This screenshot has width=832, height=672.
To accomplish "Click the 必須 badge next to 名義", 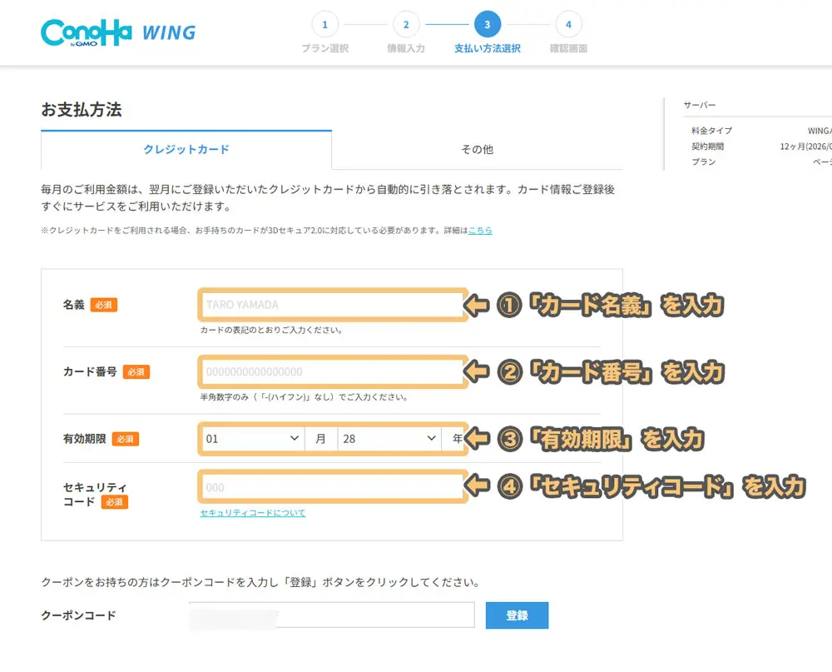I will click(x=104, y=303).
